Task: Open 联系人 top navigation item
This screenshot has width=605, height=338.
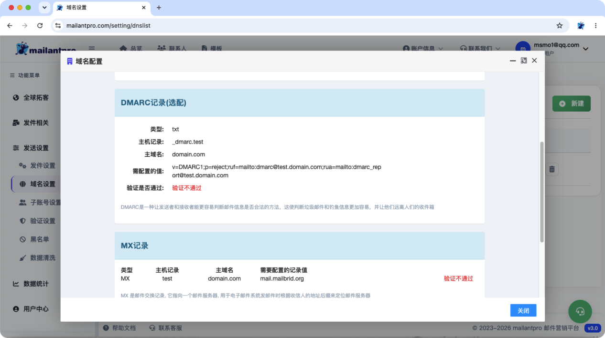Action: pos(172,49)
